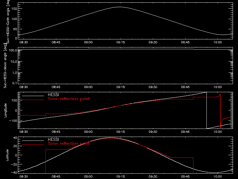Viewport: 238px width, 179px height.
Task: Click the "20" tick on Latitude axis
Action: click(15, 146)
